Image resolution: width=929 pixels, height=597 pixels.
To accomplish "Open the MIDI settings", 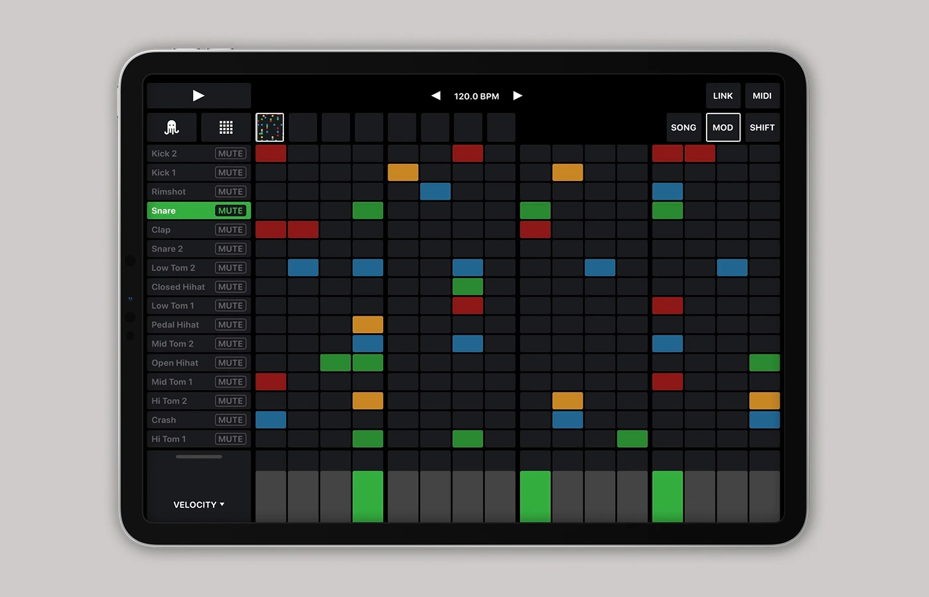I will click(762, 96).
